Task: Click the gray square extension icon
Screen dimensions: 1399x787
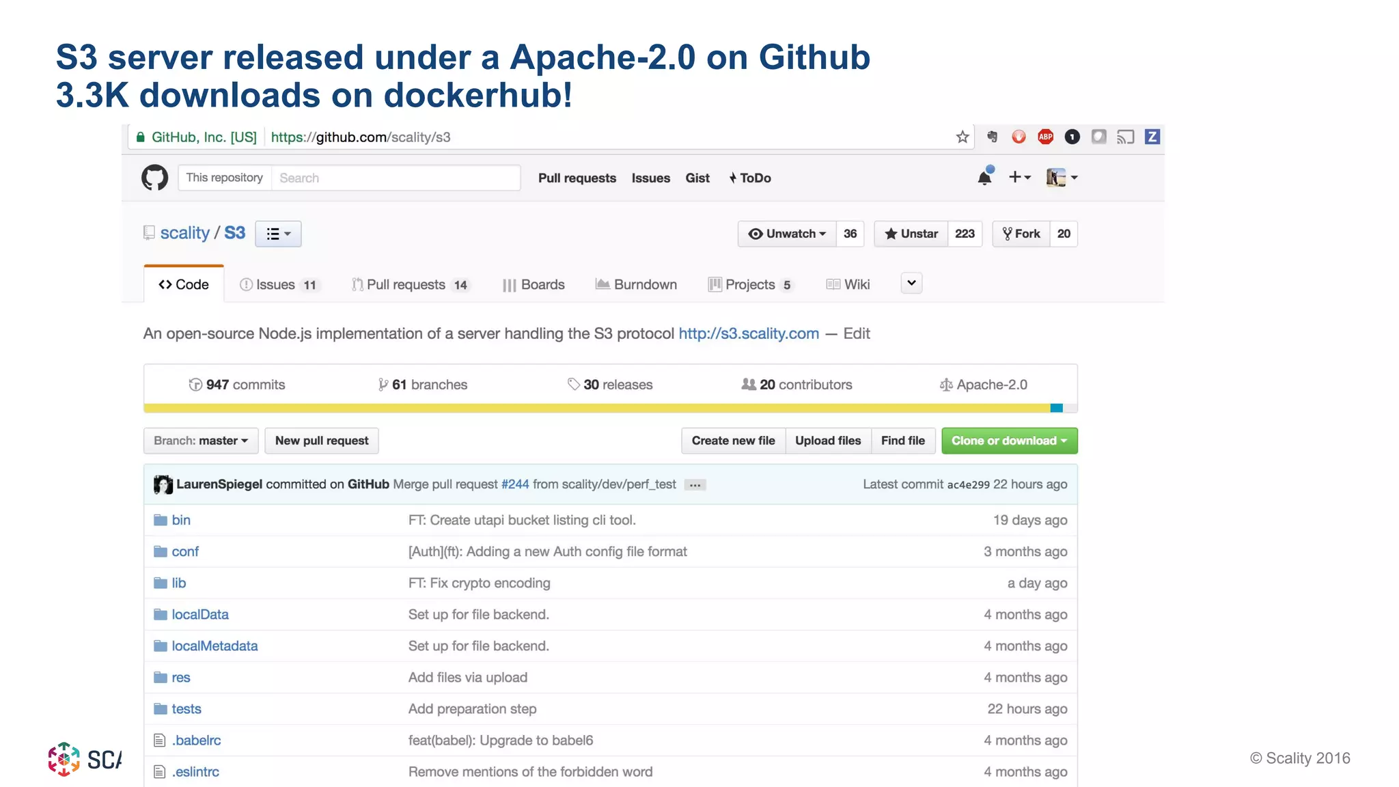Action: click(x=1098, y=137)
